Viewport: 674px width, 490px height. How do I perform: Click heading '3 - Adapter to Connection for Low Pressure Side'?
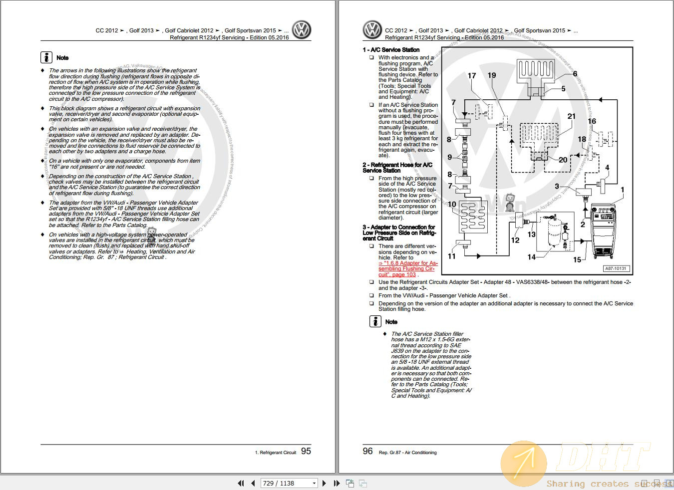point(399,233)
